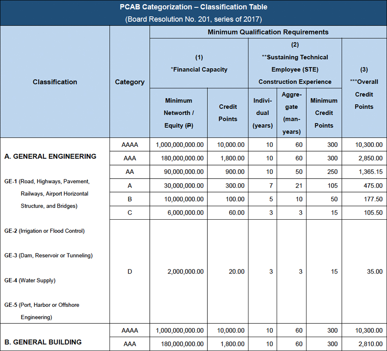Select overall credit points '475.00'
This screenshot has width=387, height=351.
point(373,186)
